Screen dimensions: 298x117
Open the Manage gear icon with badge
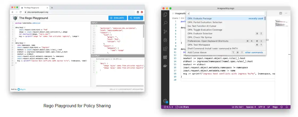165,101
